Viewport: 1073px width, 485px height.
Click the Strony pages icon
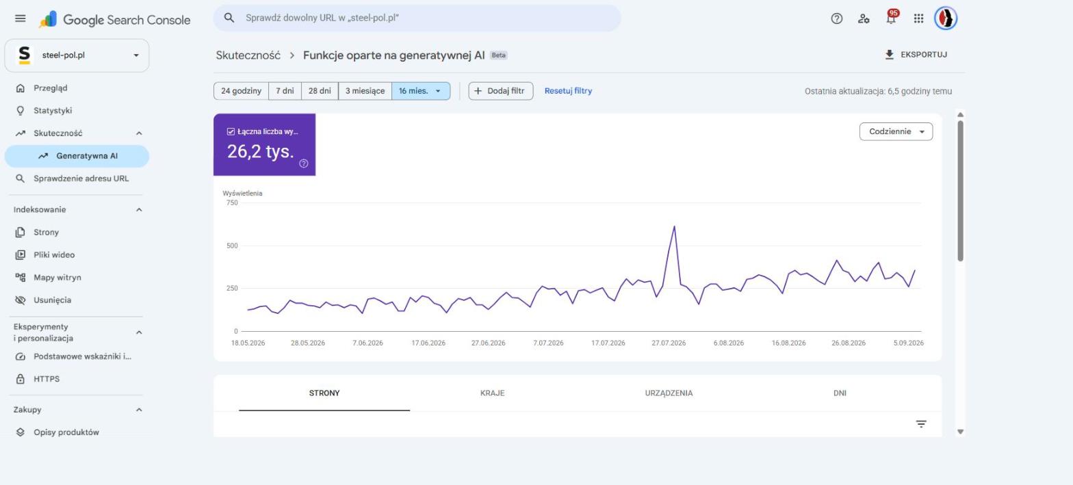pos(21,233)
